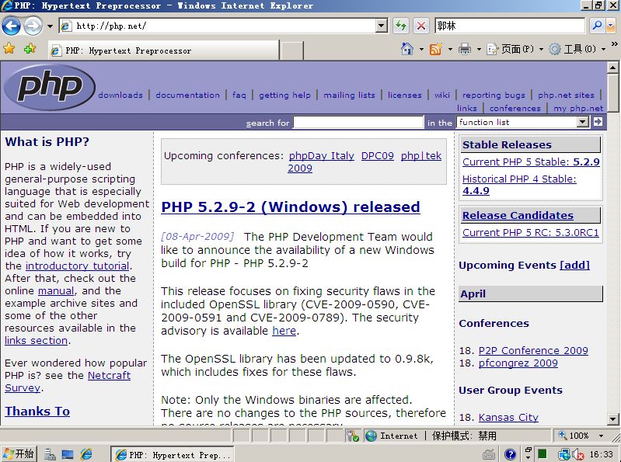Open the getting help nav link
Screen dimensions: 621x462
point(284,95)
